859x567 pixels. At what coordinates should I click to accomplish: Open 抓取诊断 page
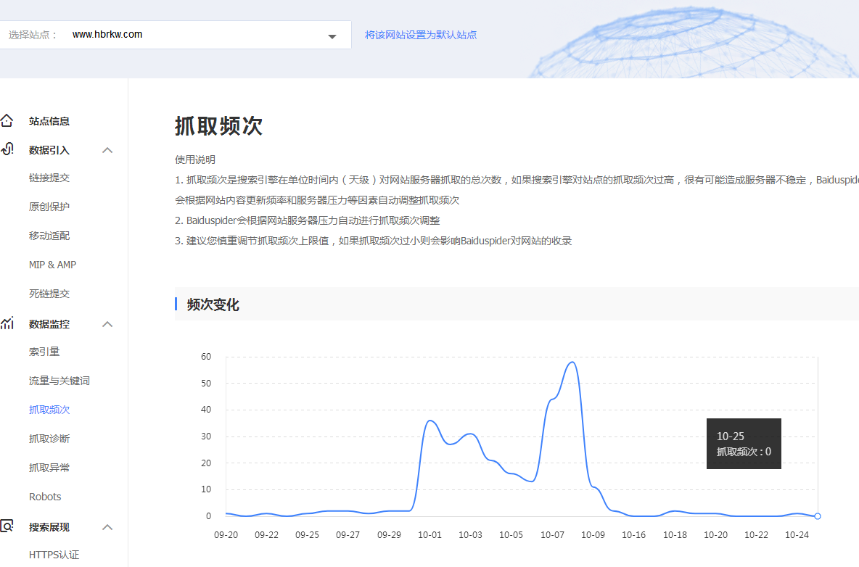pos(49,439)
